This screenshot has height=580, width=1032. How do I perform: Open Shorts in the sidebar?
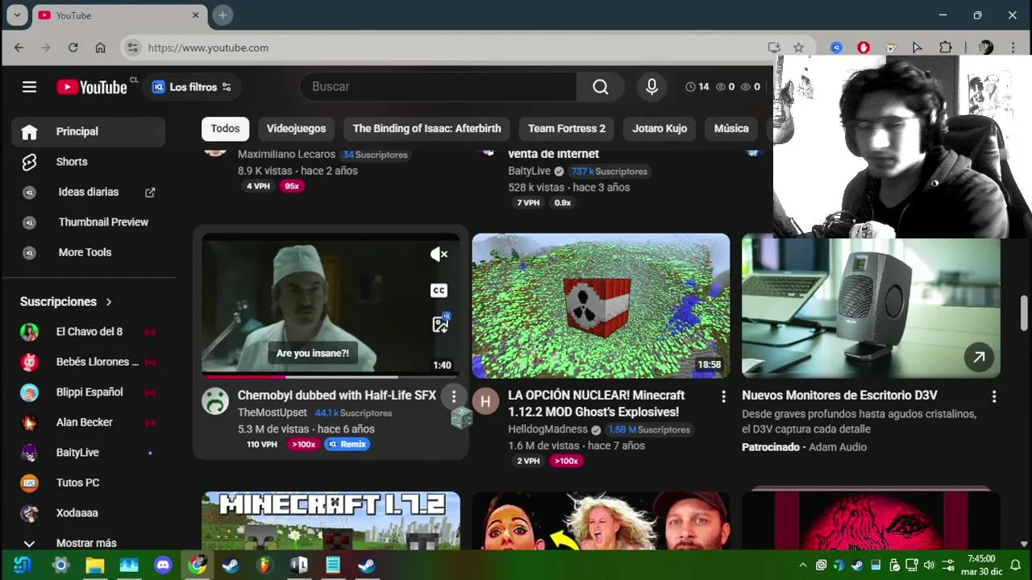[89, 162]
